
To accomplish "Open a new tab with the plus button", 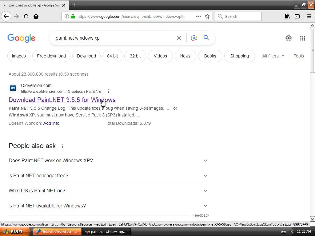I will (x=74, y=5).
